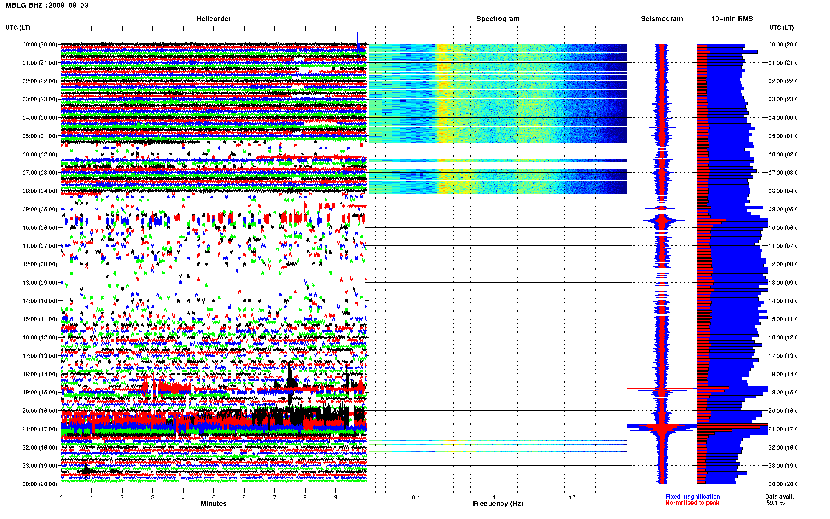Click the Seismogram panel heading
830x519 pixels.
pyautogui.click(x=662, y=19)
